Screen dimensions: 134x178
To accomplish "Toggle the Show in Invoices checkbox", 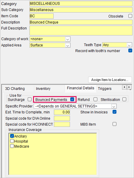I will coord(114,112).
